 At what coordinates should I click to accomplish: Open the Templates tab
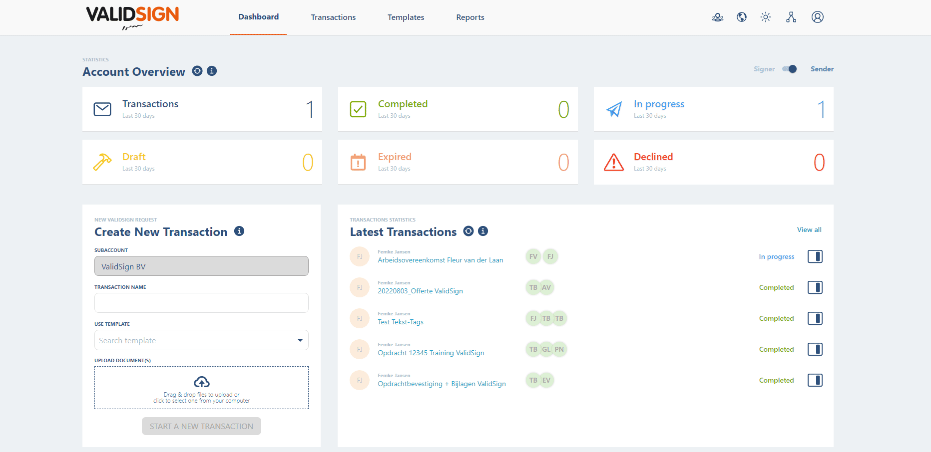tap(406, 17)
